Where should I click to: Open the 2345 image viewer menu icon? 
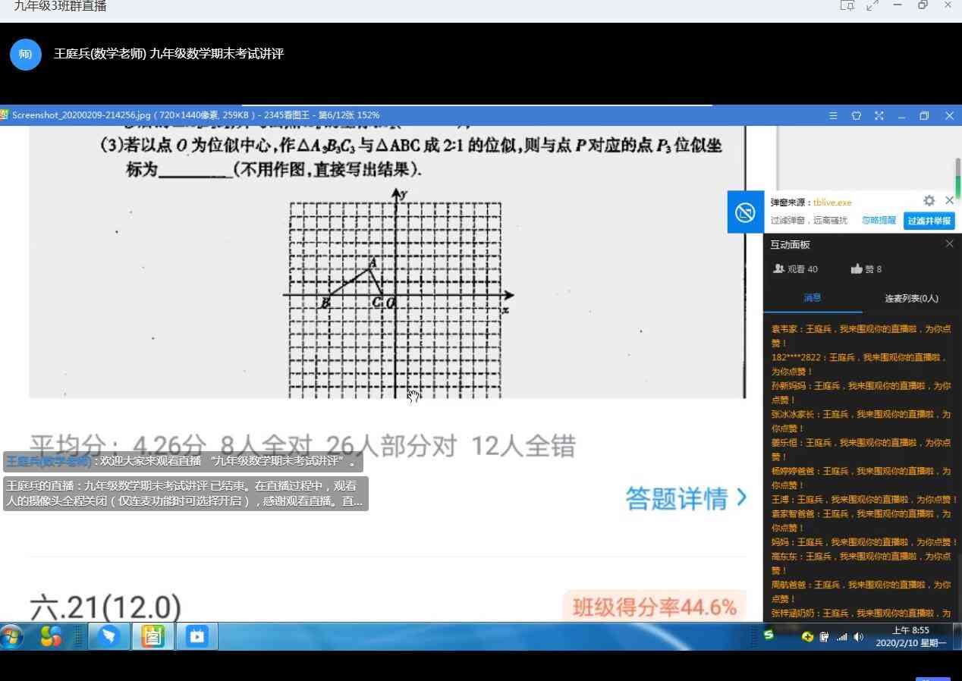click(x=833, y=116)
